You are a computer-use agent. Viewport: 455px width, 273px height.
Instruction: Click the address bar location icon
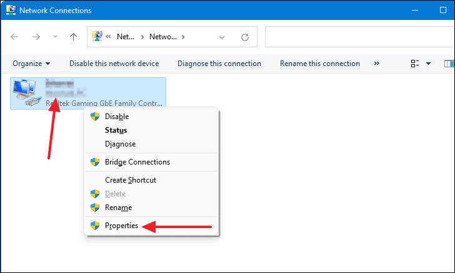pos(98,37)
